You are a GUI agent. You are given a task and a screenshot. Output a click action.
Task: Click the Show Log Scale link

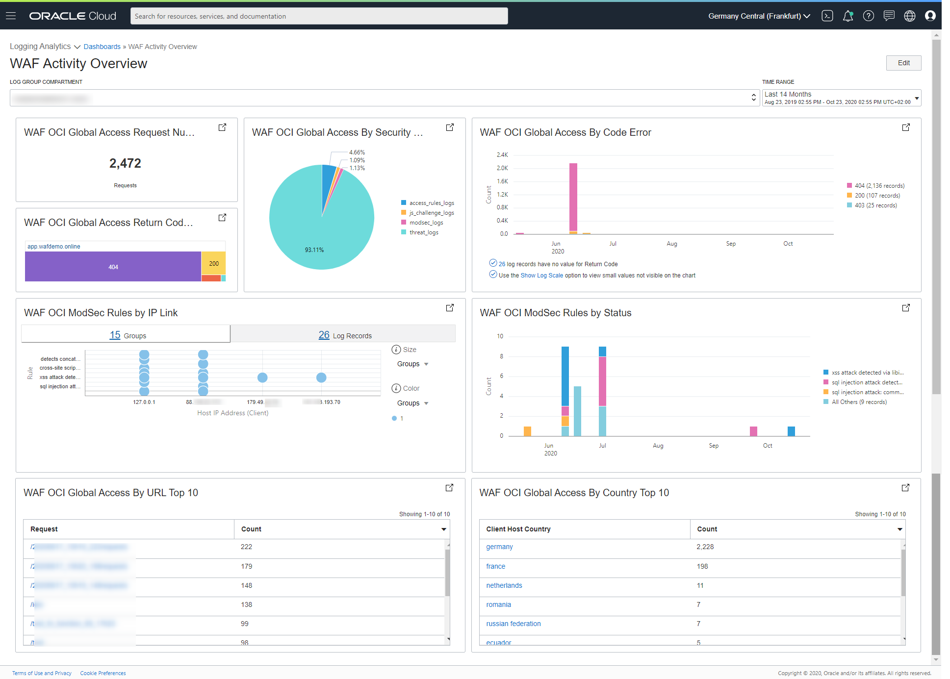pyautogui.click(x=541, y=276)
